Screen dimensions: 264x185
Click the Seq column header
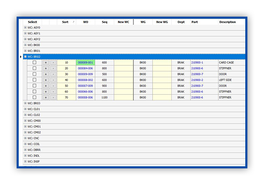(x=104, y=22)
